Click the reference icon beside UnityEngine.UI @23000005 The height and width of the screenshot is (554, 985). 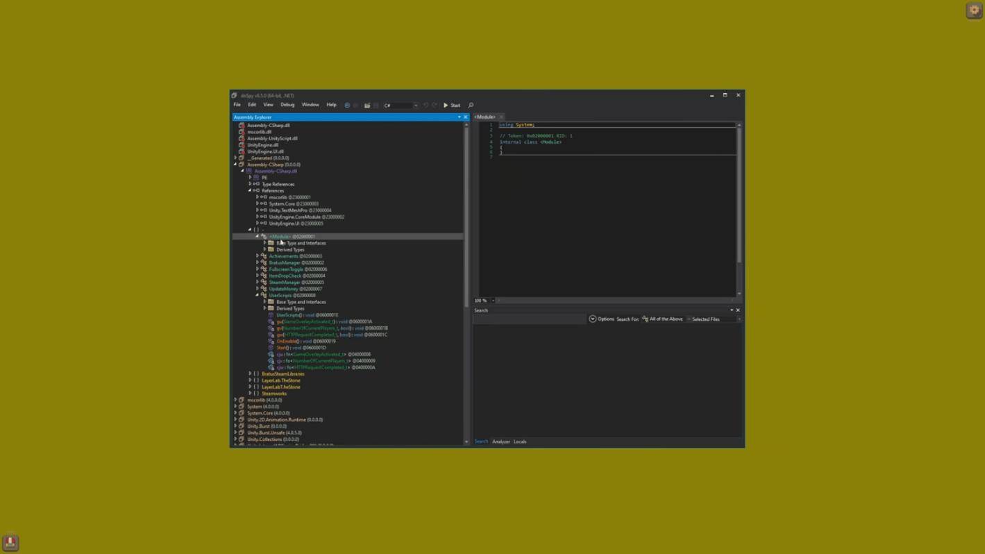[x=264, y=224]
